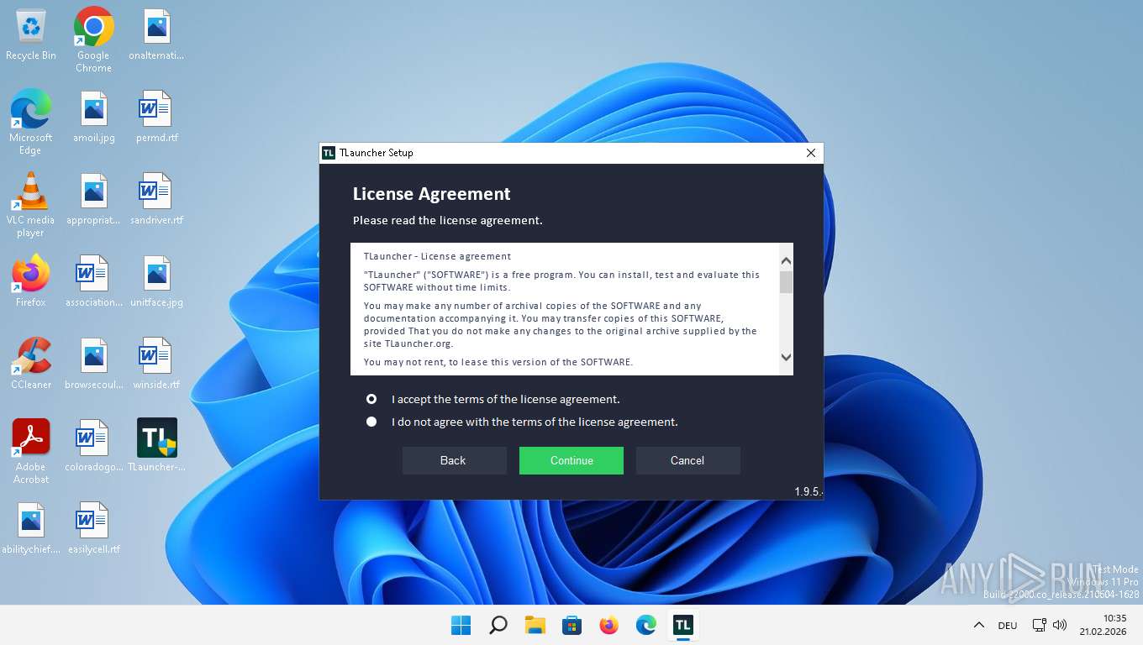1143x645 pixels.
Task: Open Microsoft Store from taskbar
Action: click(571, 625)
